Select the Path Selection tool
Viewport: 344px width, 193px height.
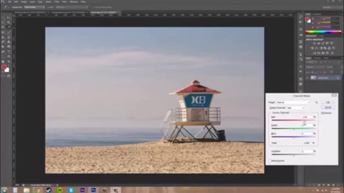3,56
